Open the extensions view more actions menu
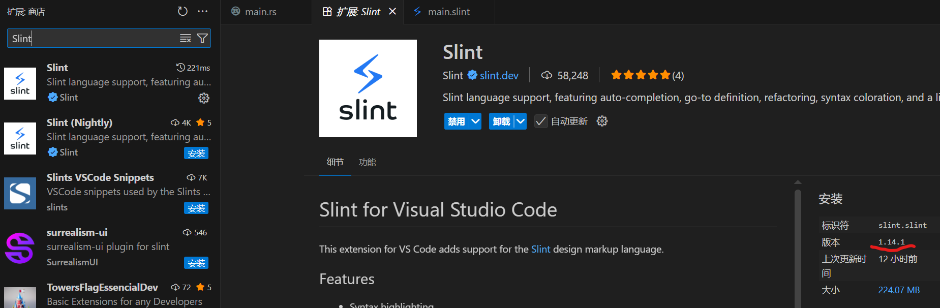The width and height of the screenshot is (940, 308). (x=203, y=11)
